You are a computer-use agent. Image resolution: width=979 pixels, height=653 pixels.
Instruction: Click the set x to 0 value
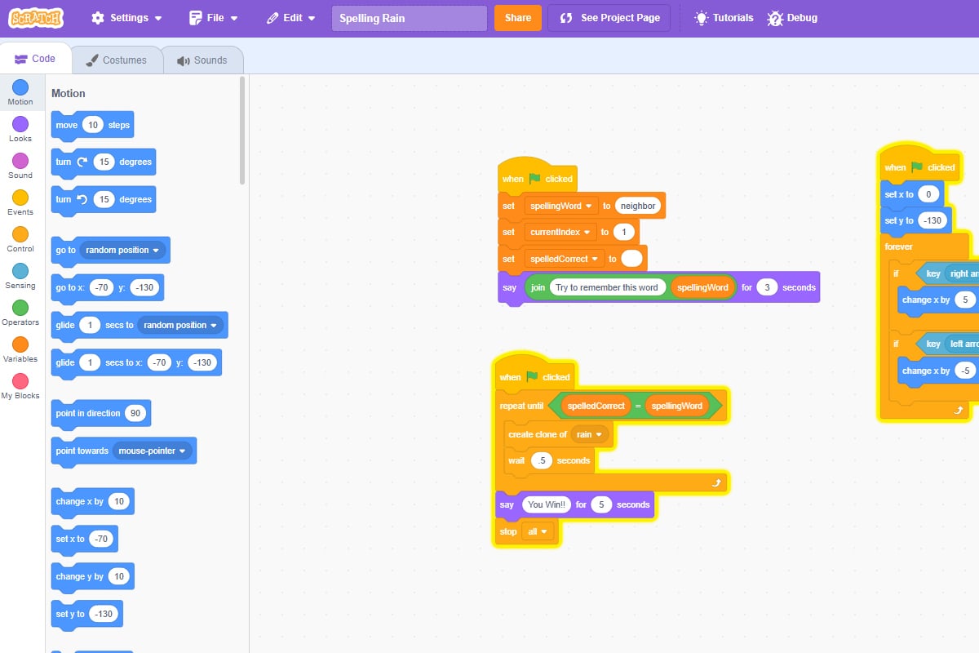pyautogui.click(x=928, y=194)
